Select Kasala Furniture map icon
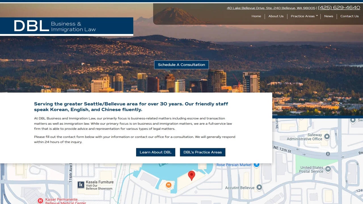The width and height of the screenshot is (363, 204). click(81, 185)
